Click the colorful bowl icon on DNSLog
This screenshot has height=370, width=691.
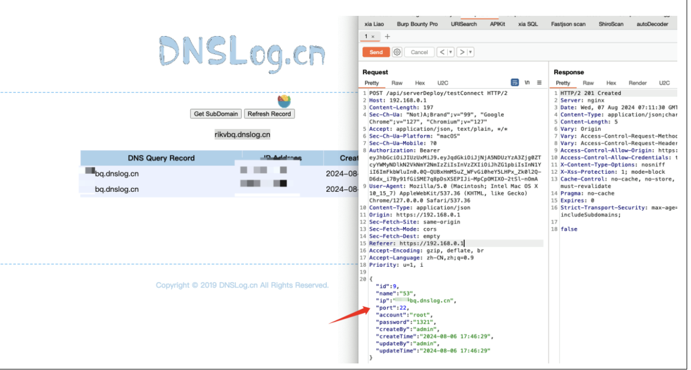284,101
